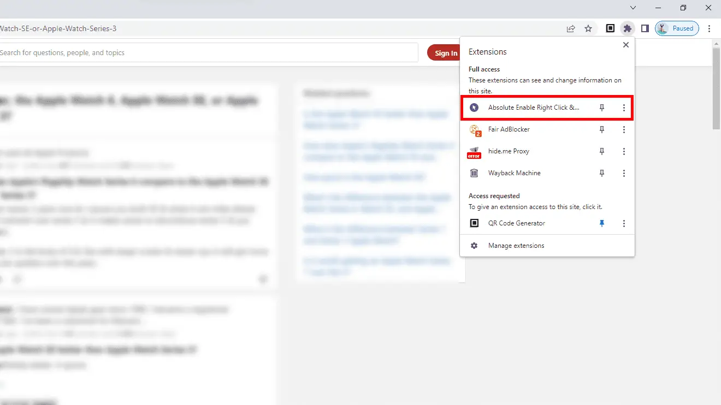Image resolution: width=721 pixels, height=405 pixels.
Task: Click the Sign In button
Action: [446, 53]
